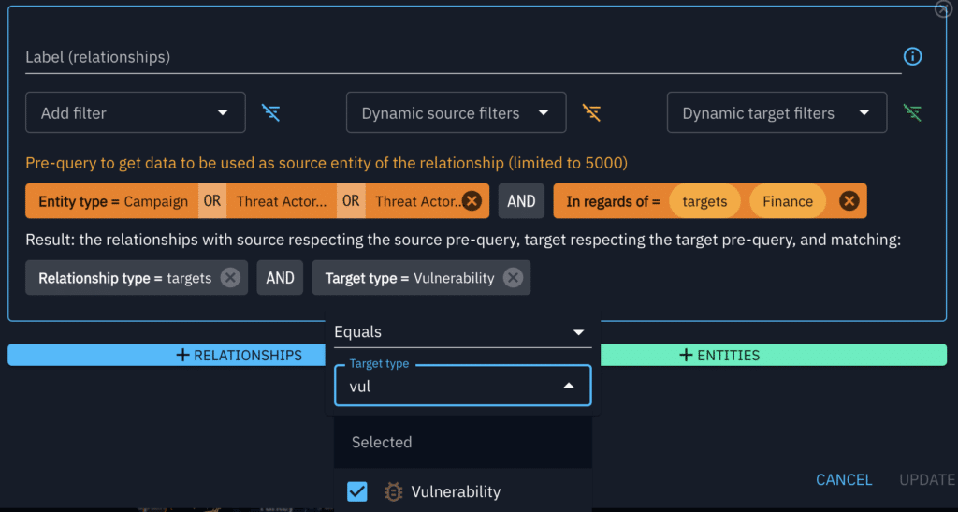This screenshot has height=512, width=958.
Task: Open the info icon beside the Label field
Action: click(x=912, y=57)
